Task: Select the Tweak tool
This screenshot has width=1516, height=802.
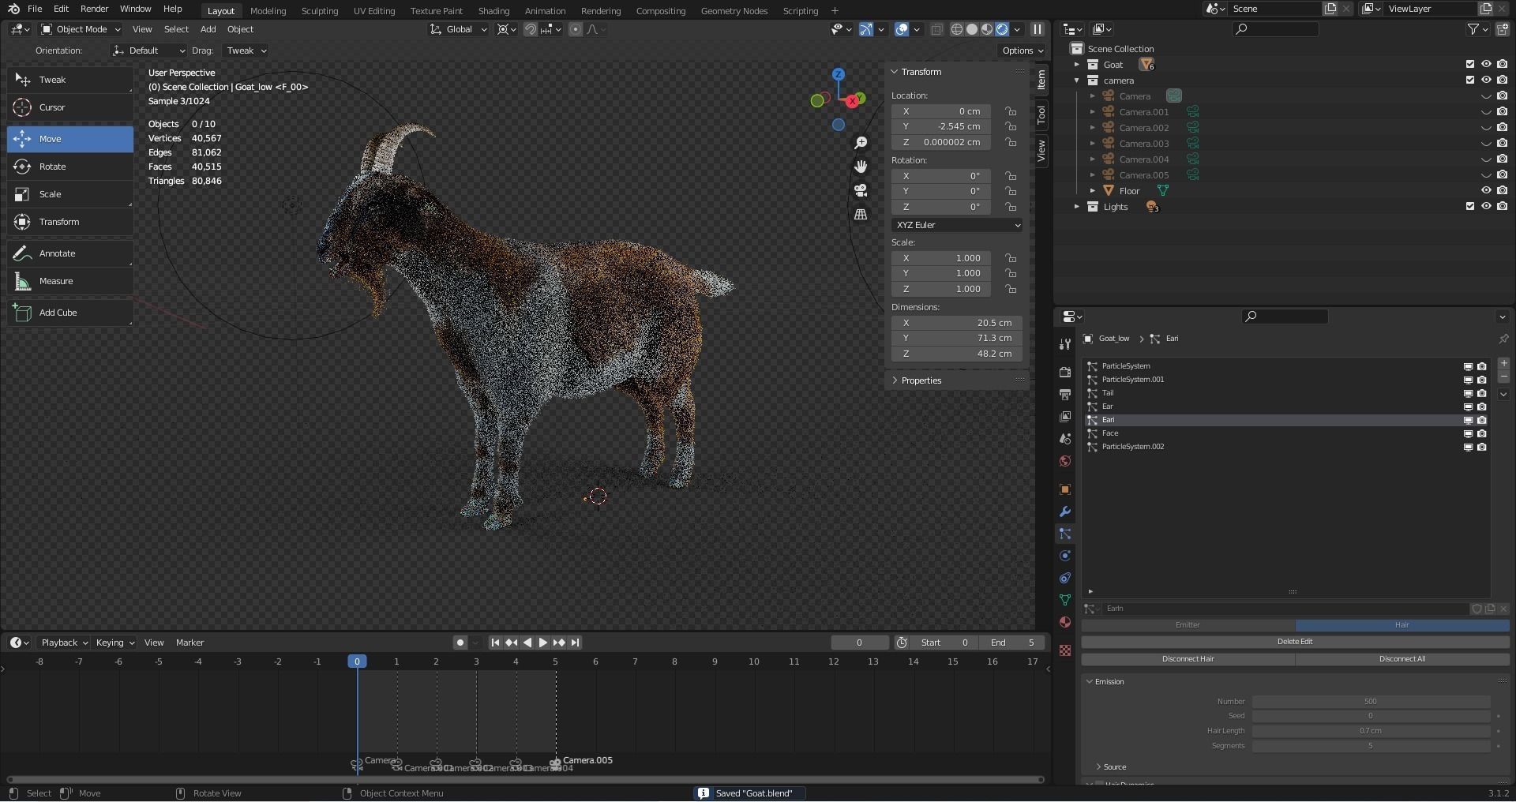Action: pos(70,80)
